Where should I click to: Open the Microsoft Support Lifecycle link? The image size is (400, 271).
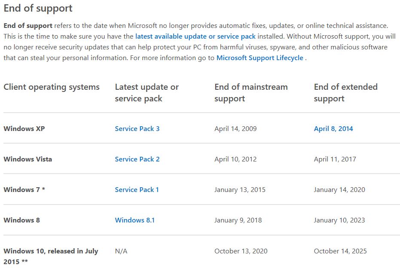pyautogui.click(x=260, y=58)
